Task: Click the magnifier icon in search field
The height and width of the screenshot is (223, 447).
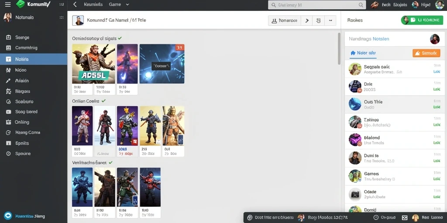Action: [x=274, y=5]
